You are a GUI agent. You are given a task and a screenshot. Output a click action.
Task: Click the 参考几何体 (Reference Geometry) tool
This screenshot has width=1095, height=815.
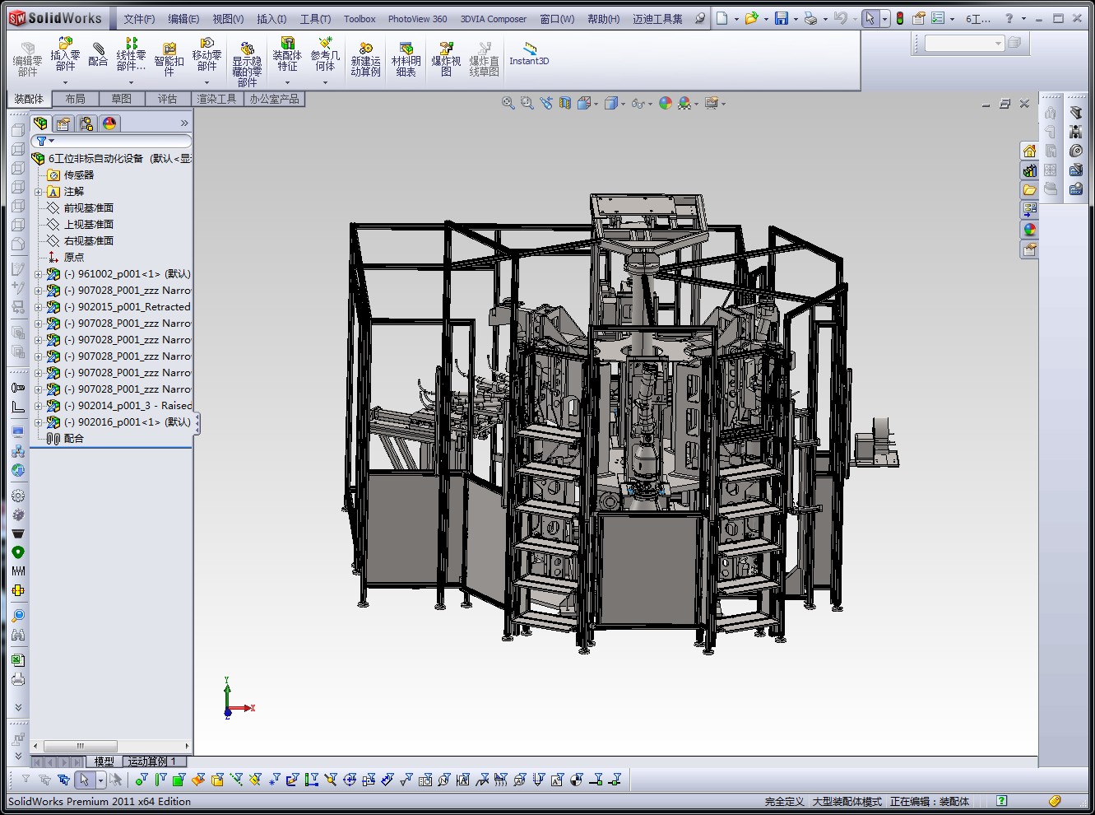click(325, 54)
